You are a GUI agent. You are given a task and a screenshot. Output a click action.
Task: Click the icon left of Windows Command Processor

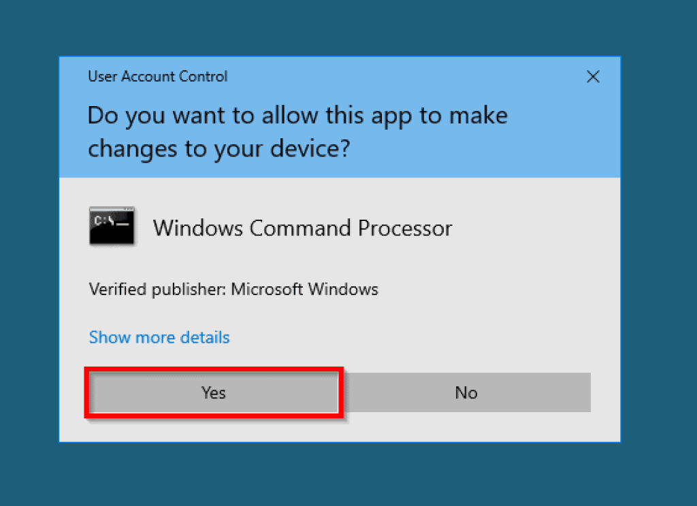point(111,226)
